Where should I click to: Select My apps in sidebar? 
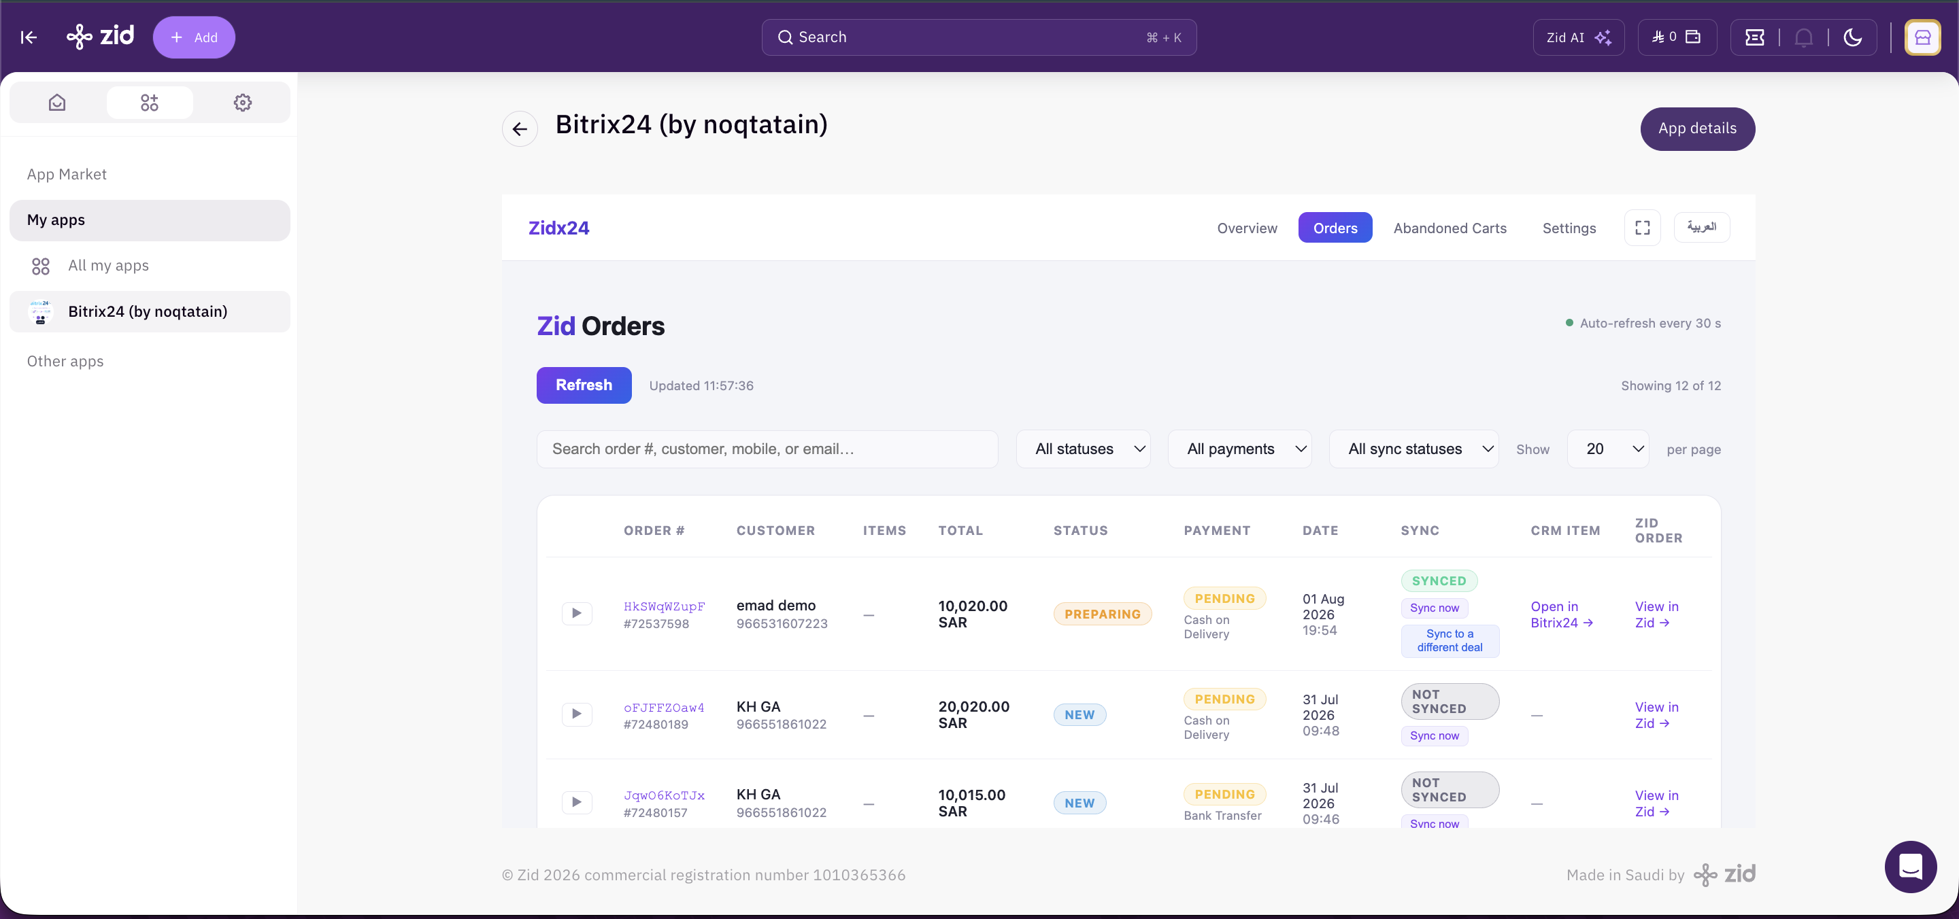(150, 220)
